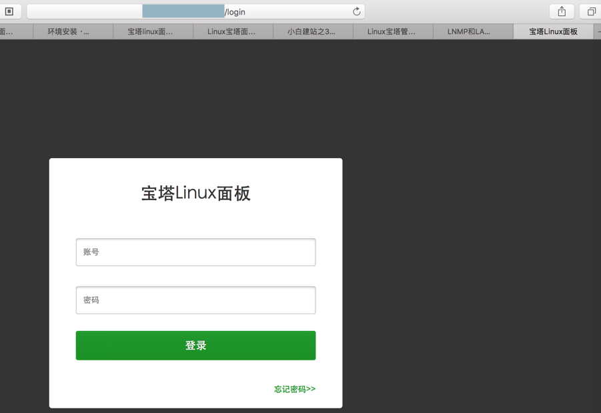Focus the 账号 account input field
The image size is (601, 413).
(195, 252)
